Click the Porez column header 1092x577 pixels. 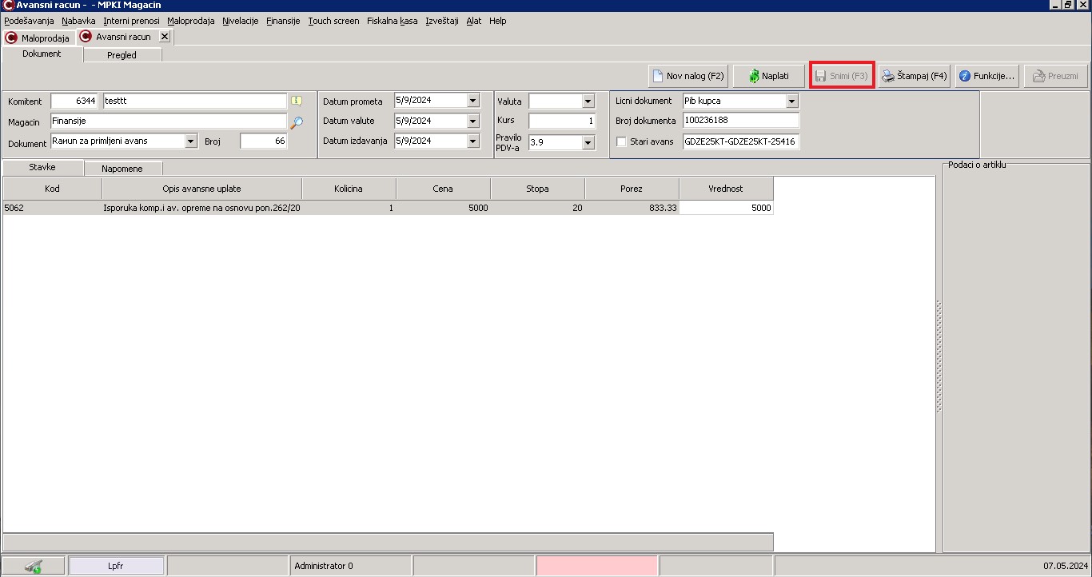pos(632,189)
